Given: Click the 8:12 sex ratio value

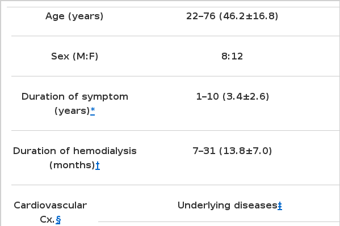Looking at the screenshot, I should click(x=232, y=57).
